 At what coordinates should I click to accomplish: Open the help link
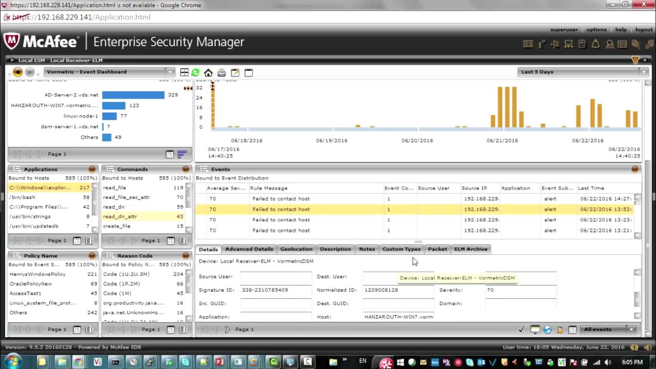(x=621, y=30)
